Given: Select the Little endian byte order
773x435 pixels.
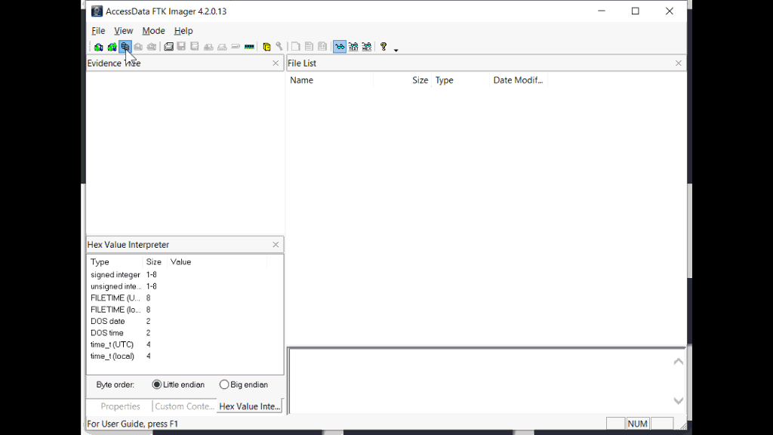Looking at the screenshot, I should [157, 384].
